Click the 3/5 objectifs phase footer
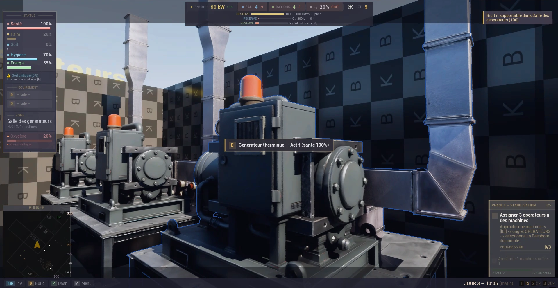The image size is (558, 288). coord(541,273)
